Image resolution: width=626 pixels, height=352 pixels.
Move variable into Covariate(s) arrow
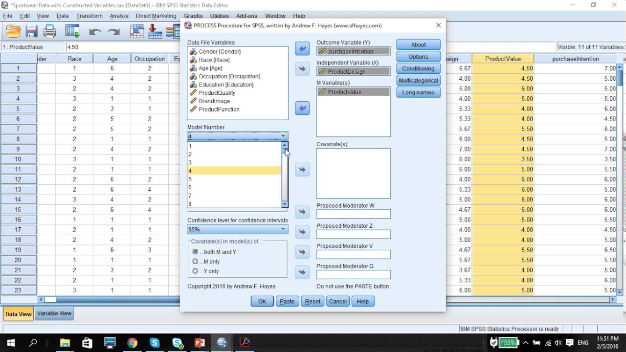[x=302, y=169]
